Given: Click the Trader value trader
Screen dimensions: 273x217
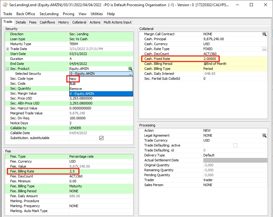Looking at the screenshot, I should point(208,180).
